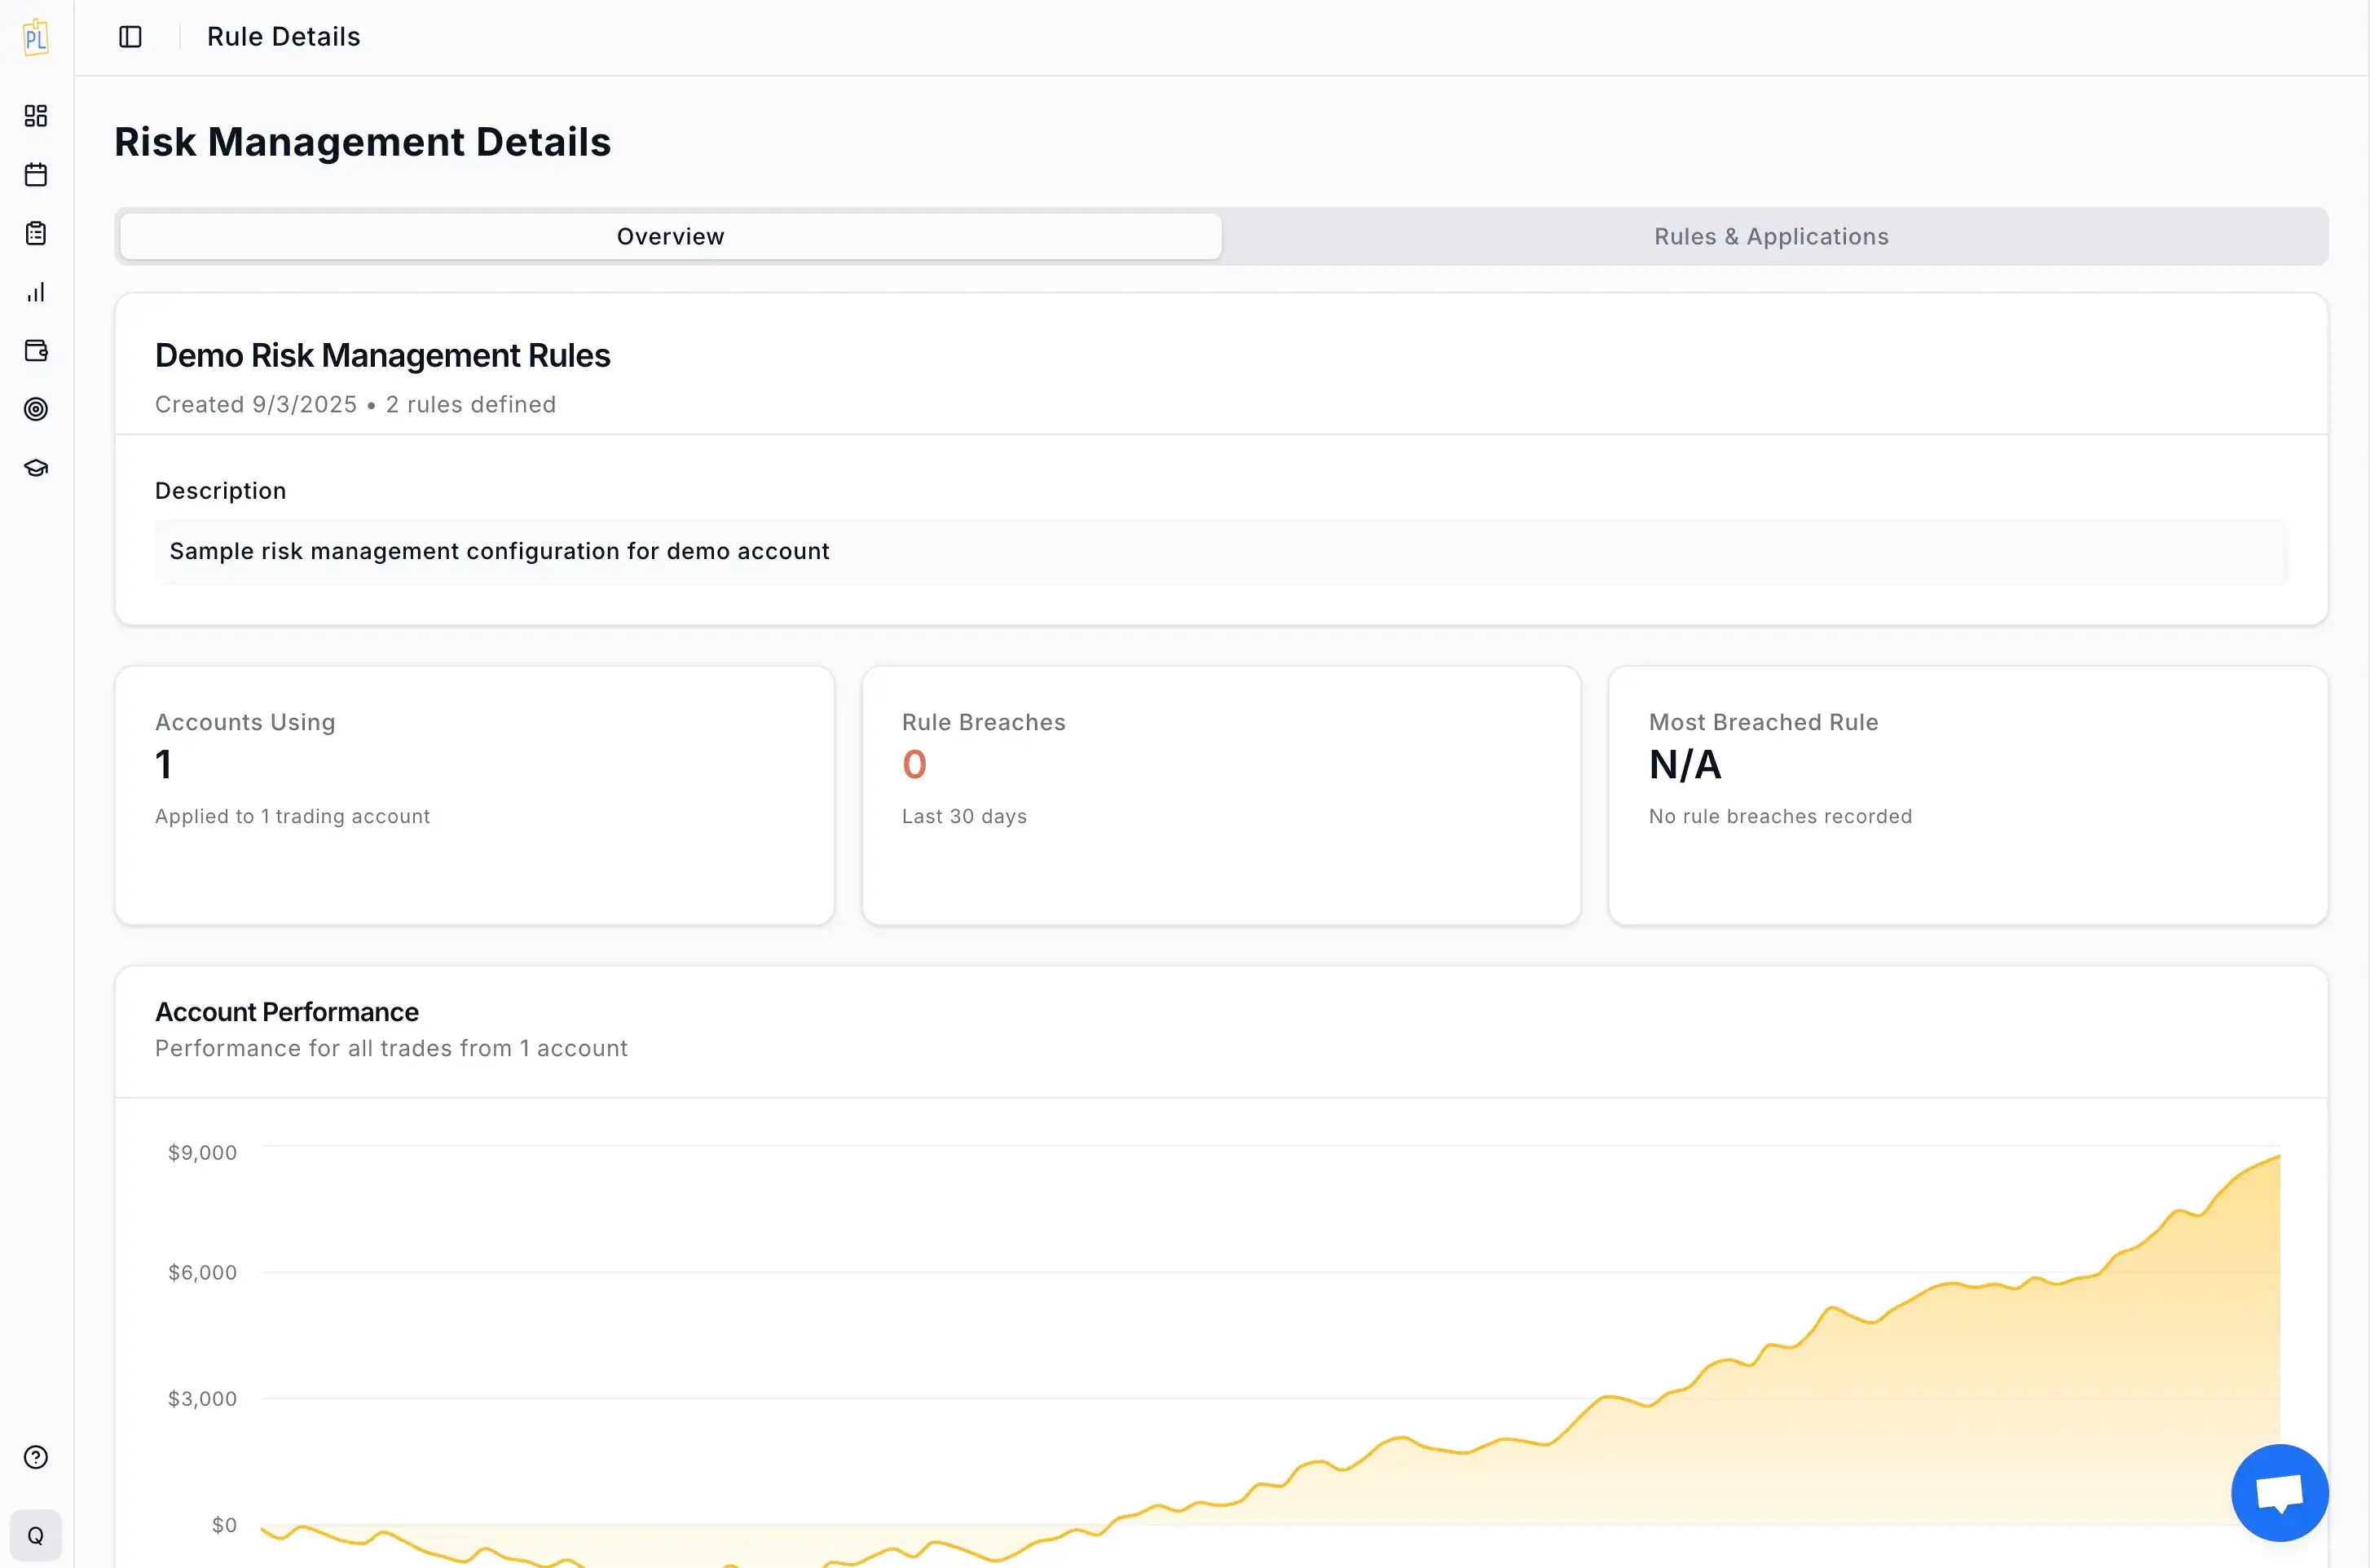
Task: Toggle the sidebar with the panel icon
Action: pos(130,37)
